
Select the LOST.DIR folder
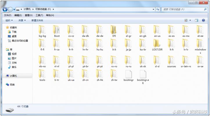pyautogui.click(x=157, y=45)
